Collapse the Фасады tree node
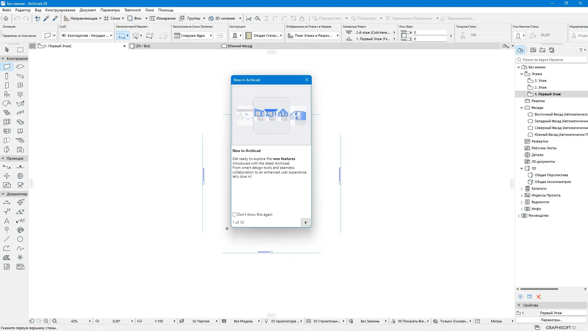 pos(522,108)
